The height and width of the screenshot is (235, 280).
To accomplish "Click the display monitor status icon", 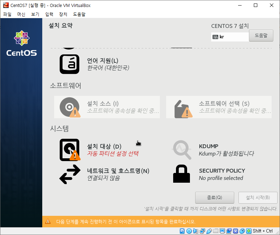I will [x=222, y=231].
